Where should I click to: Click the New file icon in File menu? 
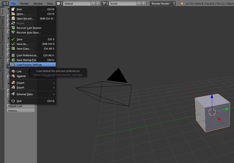tap(13, 9)
